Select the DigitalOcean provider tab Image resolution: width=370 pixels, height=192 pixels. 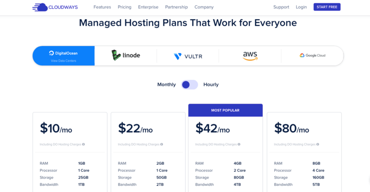click(x=64, y=56)
